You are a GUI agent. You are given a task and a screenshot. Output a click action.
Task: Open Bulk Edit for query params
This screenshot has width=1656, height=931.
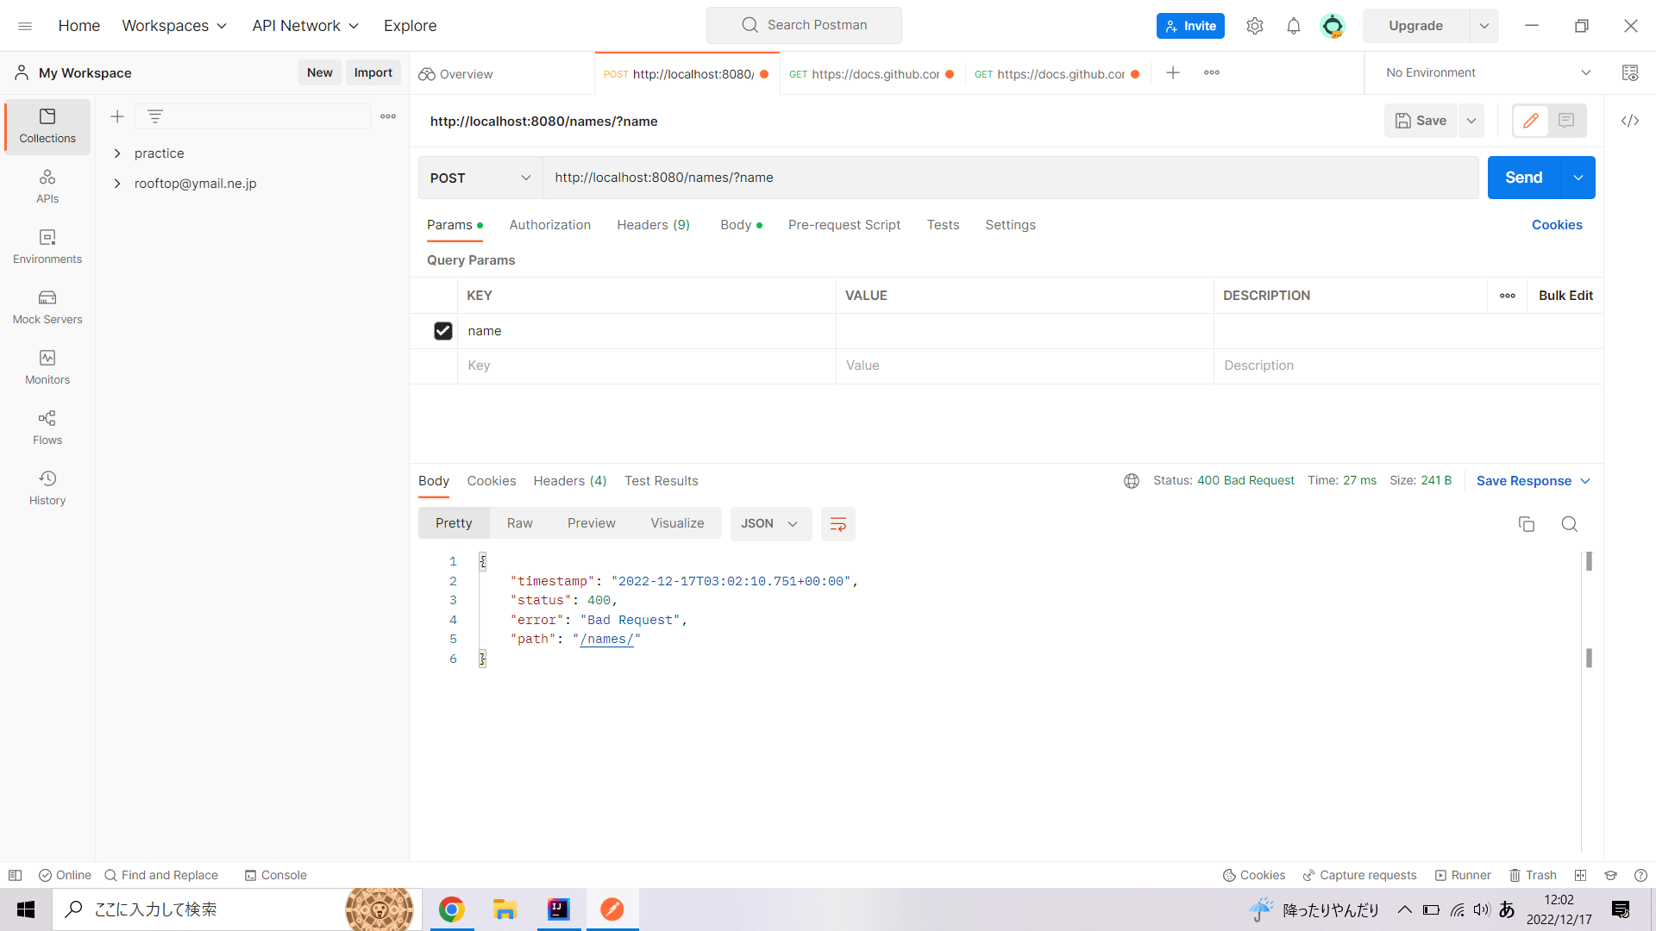1566,296
